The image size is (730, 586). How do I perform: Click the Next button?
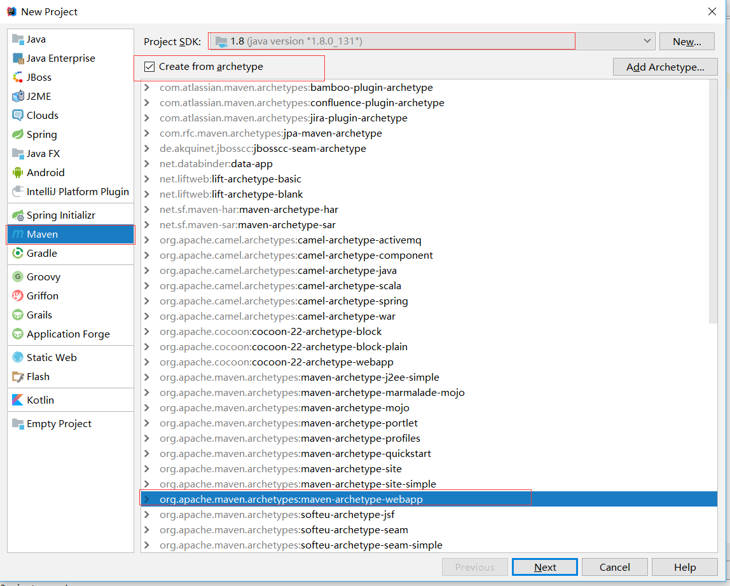coord(545,568)
